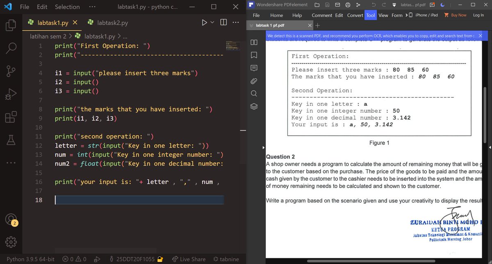Viewport: 492px width, 264px height.
Task: Open page thumbnails panel in PDFelement
Action: pos(254,42)
